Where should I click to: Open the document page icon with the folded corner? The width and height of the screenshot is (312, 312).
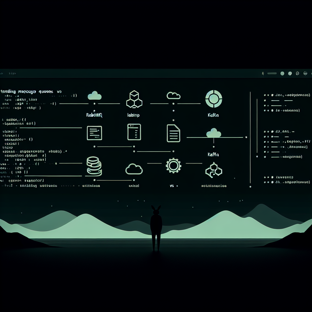coord(173,133)
